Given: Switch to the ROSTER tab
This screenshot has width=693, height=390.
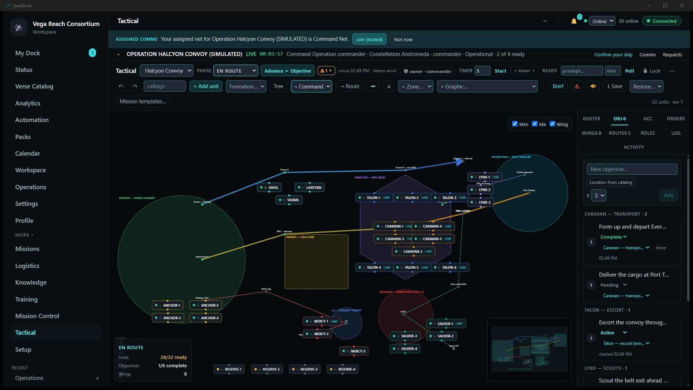Looking at the screenshot, I should pyautogui.click(x=591, y=118).
